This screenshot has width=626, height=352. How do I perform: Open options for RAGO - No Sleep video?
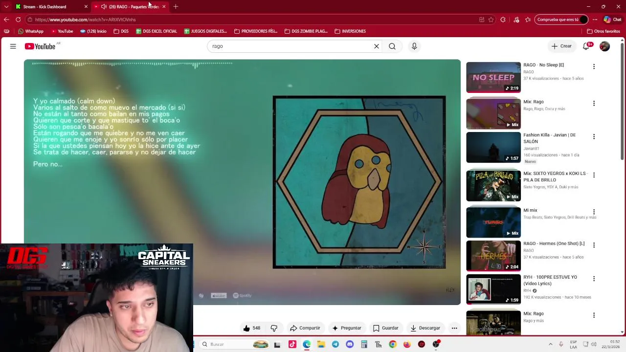(594, 66)
